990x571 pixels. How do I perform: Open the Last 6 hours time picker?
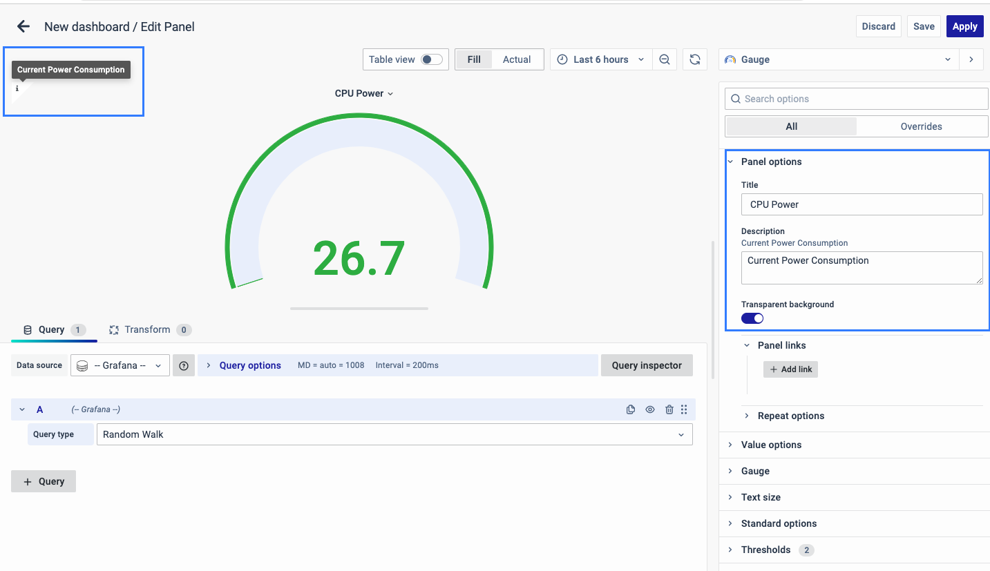[600, 59]
